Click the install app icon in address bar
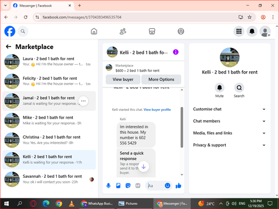The width and height of the screenshot is (279, 209). click(x=240, y=17)
